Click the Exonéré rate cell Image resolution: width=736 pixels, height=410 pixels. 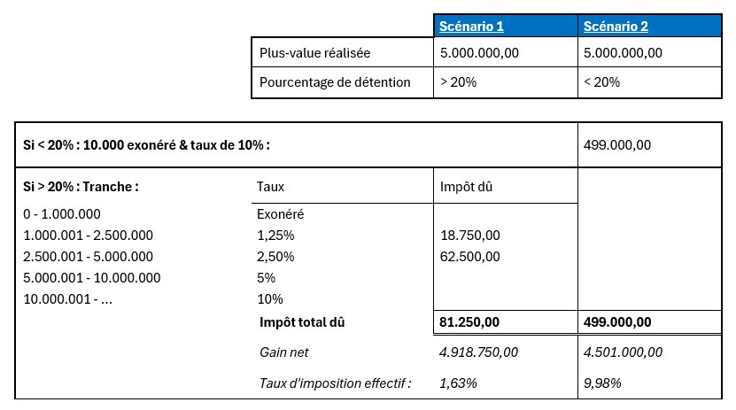(281, 214)
